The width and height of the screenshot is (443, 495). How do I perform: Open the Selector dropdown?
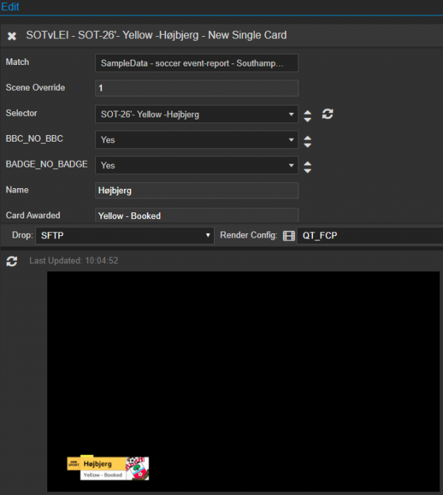[196, 114]
